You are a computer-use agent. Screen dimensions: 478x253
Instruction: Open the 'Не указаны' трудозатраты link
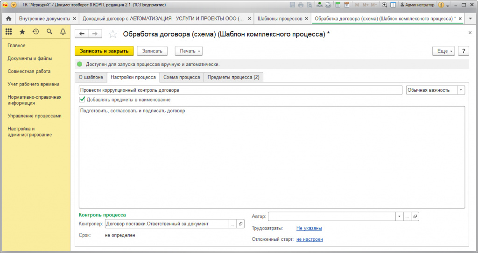point(309,228)
